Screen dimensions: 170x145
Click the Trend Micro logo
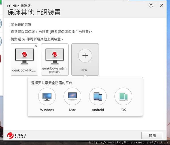17,135
